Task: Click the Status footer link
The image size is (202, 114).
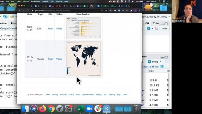Action: coord(71,95)
